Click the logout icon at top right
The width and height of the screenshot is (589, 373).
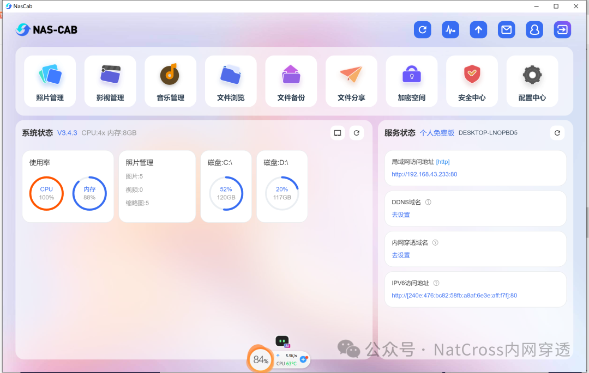562,29
